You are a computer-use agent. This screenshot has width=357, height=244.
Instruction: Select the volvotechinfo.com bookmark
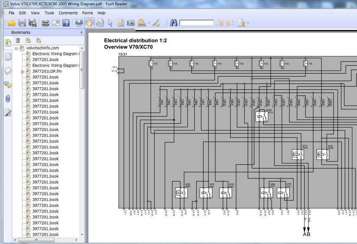point(43,48)
